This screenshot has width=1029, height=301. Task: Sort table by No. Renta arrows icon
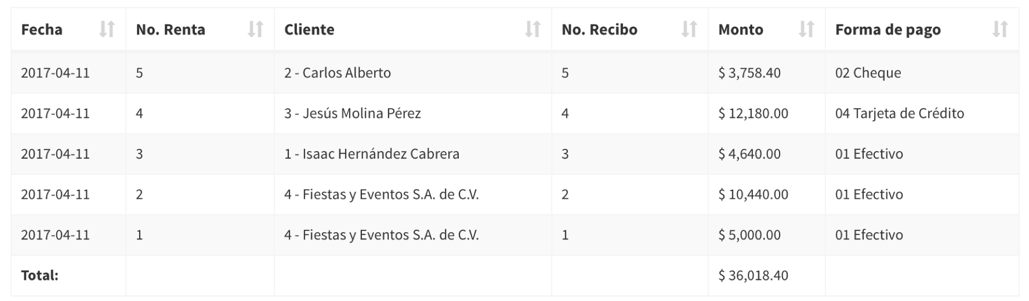(255, 29)
